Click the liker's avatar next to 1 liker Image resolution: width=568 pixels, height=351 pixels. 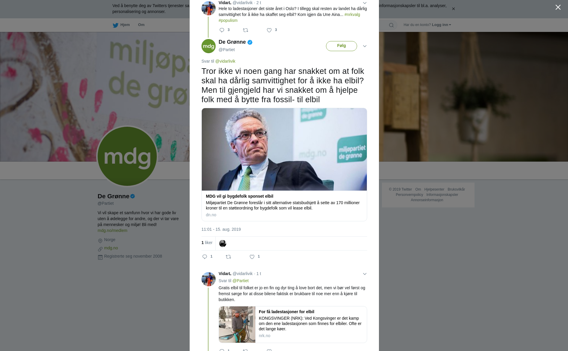point(222,243)
